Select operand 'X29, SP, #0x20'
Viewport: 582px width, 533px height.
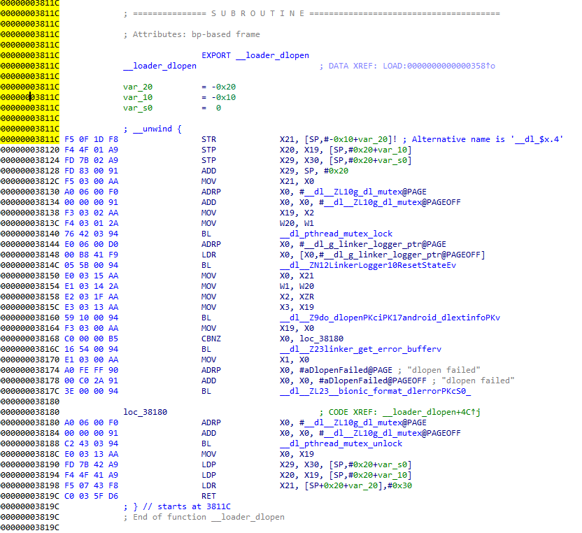pos(314,171)
